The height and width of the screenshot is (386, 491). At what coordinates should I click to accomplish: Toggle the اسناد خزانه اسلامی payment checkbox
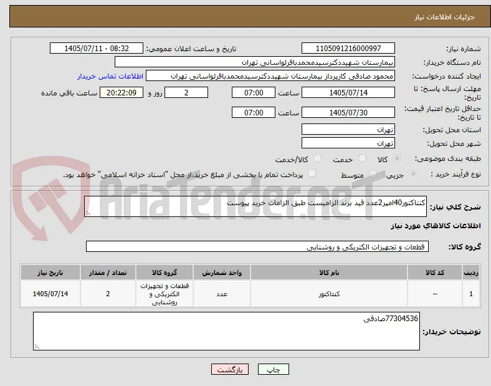pyautogui.click(x=312, y=173)
